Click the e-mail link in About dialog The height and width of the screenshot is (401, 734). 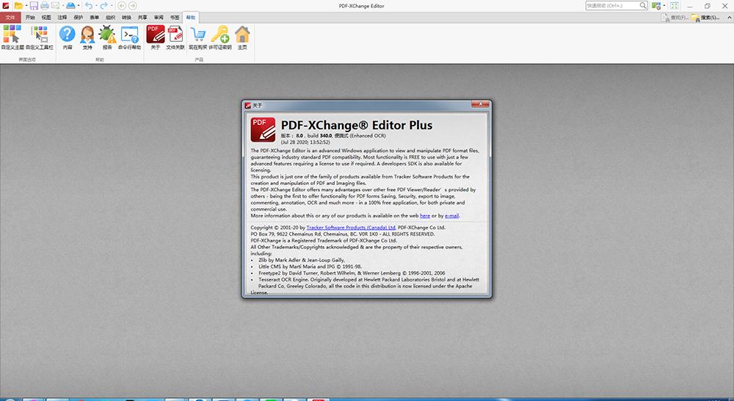coord(451,216)
